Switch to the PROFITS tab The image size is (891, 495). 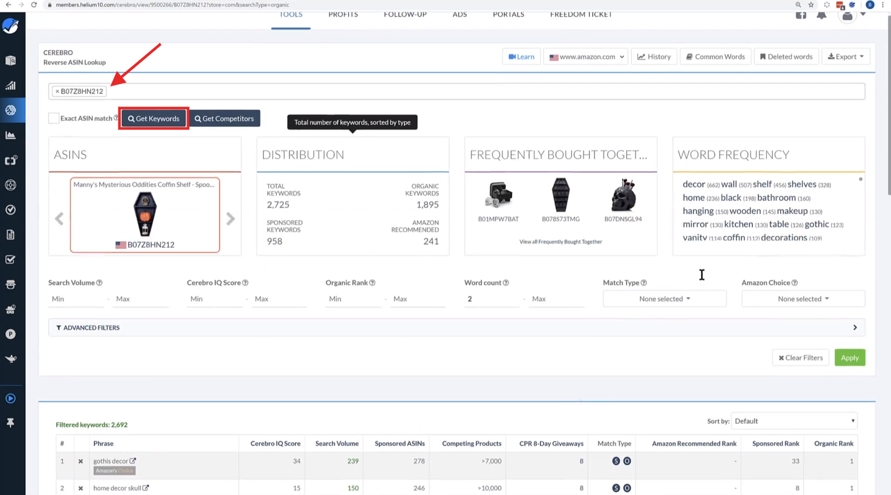coord(343,15)
